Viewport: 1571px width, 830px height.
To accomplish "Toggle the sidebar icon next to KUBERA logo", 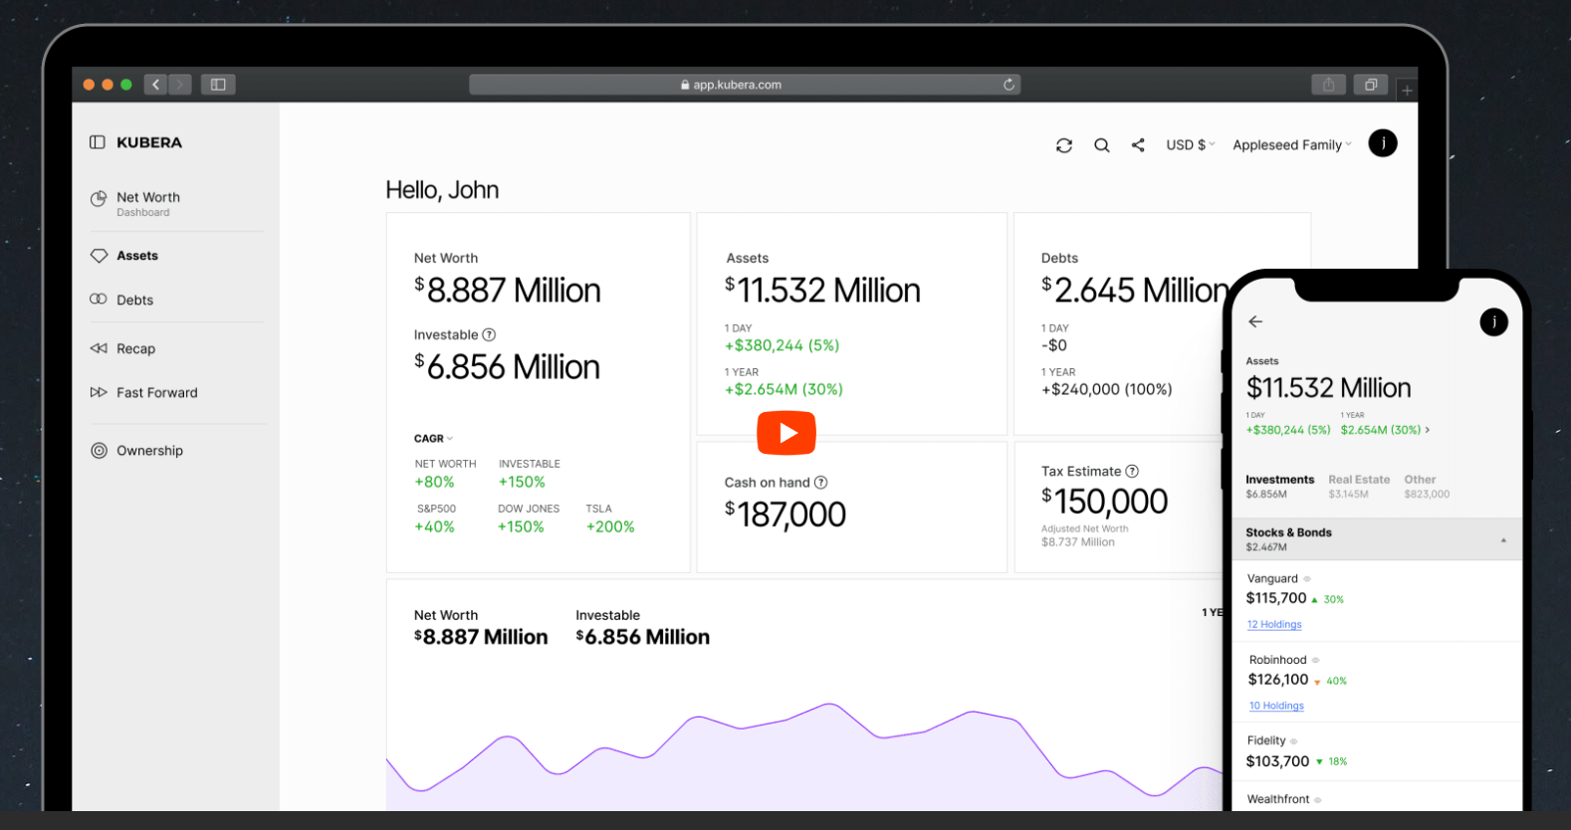I will click(98, 142).
